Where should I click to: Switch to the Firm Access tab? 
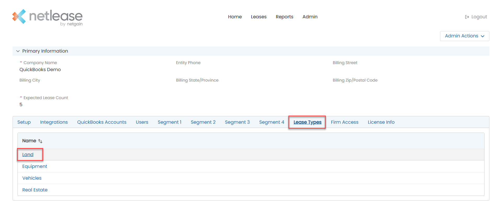pyautogui.click(x=345, y=122)
